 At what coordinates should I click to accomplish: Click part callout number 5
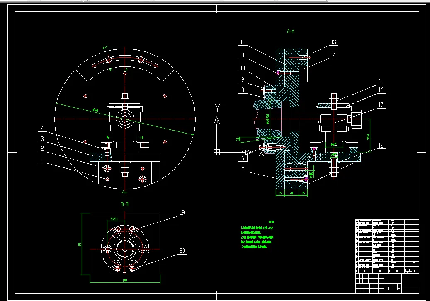[243, 168]
